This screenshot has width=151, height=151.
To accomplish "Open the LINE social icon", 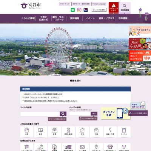I will (x=73, y=10).
